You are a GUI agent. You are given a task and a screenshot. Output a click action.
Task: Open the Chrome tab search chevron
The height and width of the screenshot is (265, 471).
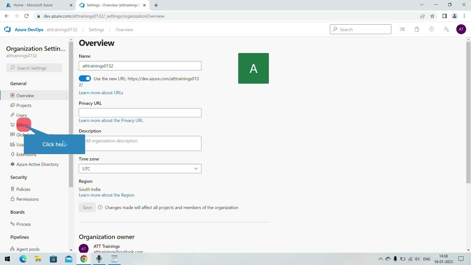pos(422,5)
